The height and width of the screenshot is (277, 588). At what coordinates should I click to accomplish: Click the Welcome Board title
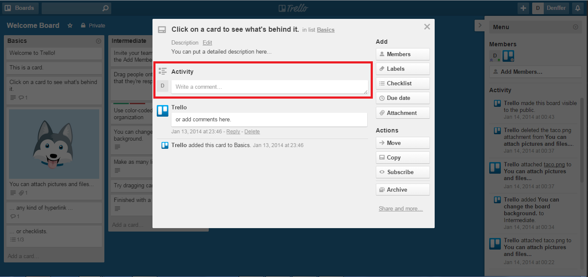click(x=33, y=25)
